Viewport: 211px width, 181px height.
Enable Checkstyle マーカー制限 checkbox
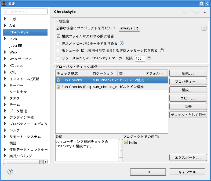[x=58, y=58]
